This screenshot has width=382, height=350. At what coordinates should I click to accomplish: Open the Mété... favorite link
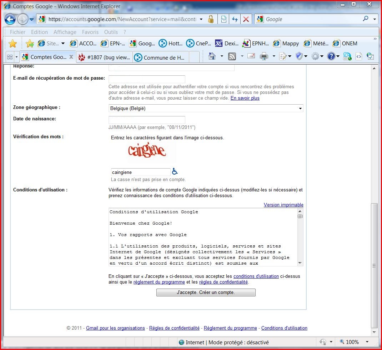[x=316, y=44]
